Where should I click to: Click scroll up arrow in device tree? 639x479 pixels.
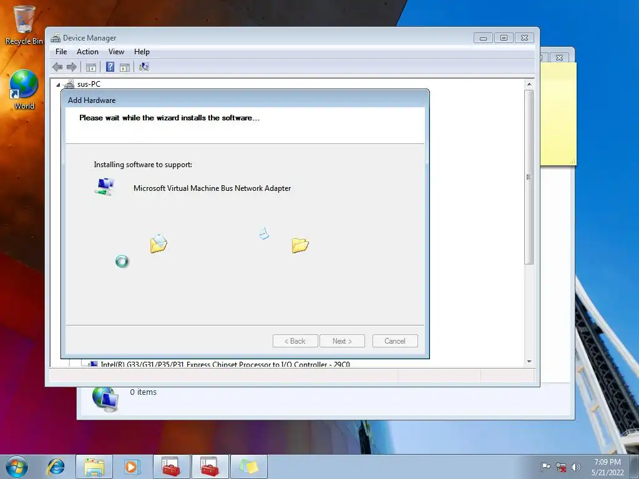point(529,84)
